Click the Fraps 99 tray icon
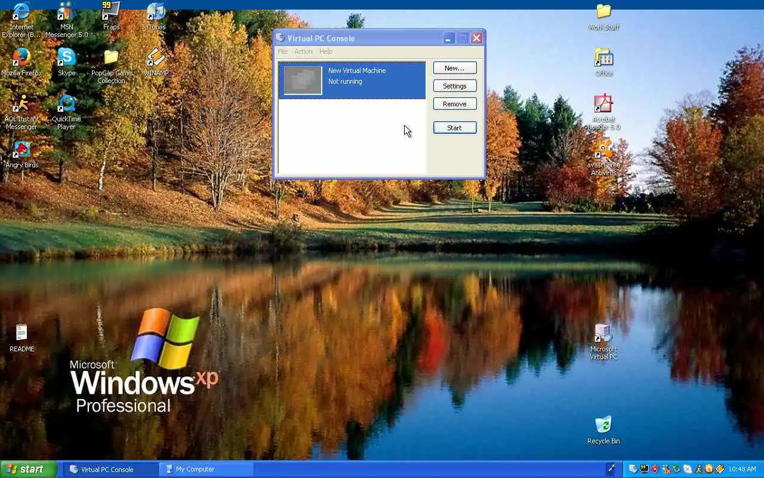764x478 pixels. [x=645, y=469]
